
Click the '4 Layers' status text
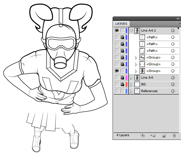tap(123, 135)
